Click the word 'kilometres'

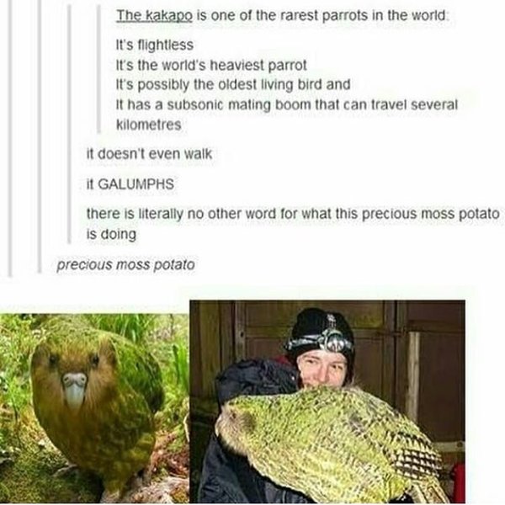pyautogui.click(x=149, y=125)
